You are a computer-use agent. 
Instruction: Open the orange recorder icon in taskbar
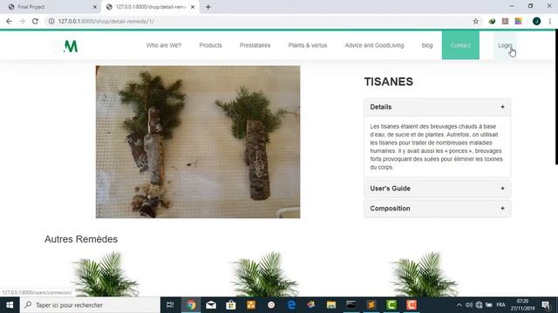[x=412, y=305]
